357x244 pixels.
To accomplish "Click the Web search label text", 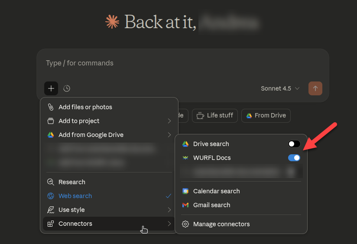I will click(75, 196).
